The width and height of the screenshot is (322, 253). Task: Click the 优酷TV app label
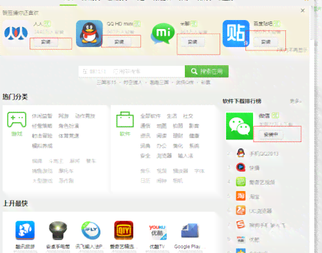click(x=157, y=247)
